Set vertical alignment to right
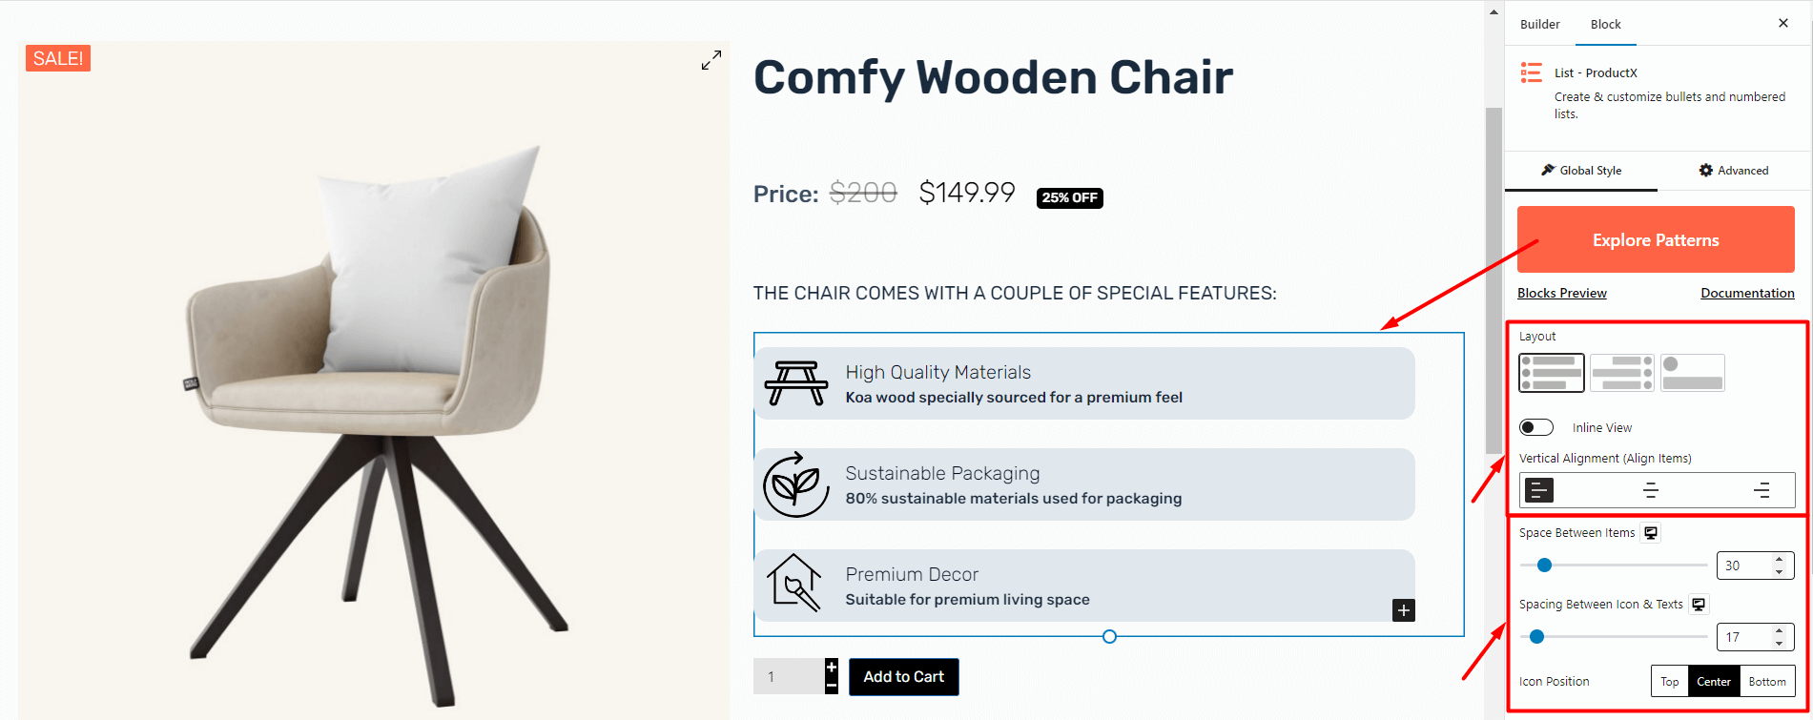Screen dimensions: 1813x720 point(1761,490)
